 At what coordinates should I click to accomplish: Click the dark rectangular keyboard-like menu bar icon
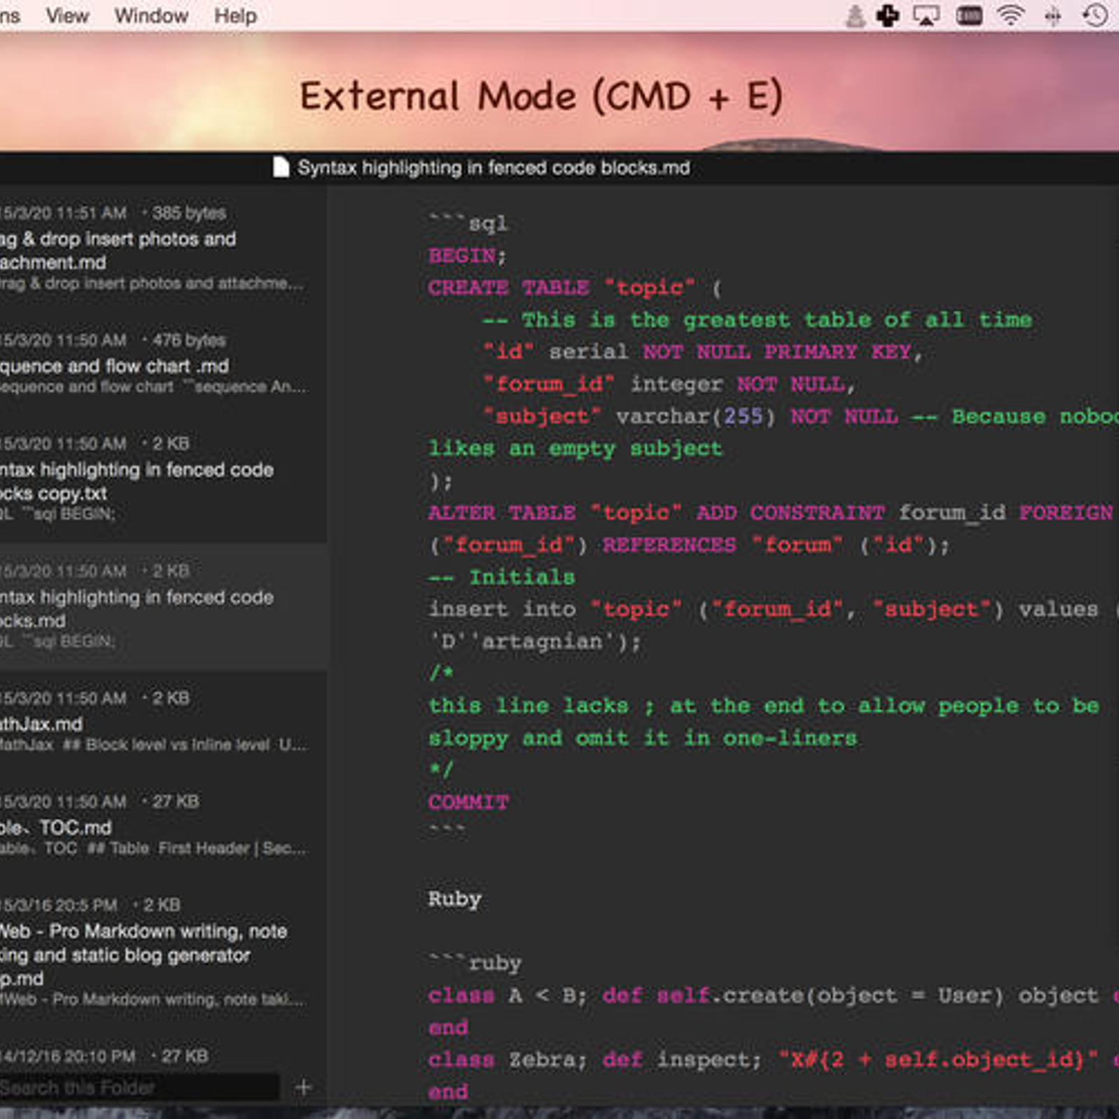[969, 15]
